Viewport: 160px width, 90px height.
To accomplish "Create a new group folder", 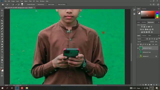I will pyautogui.click(x=151, y=85).
